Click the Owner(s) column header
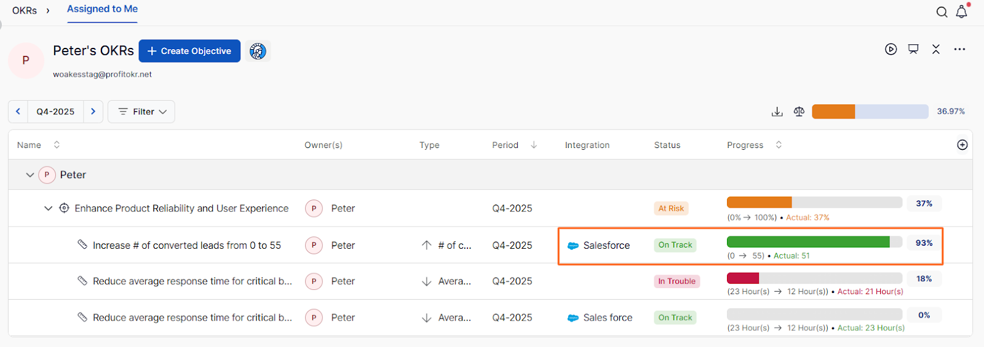The image size is (984, 347). point(323,145)
